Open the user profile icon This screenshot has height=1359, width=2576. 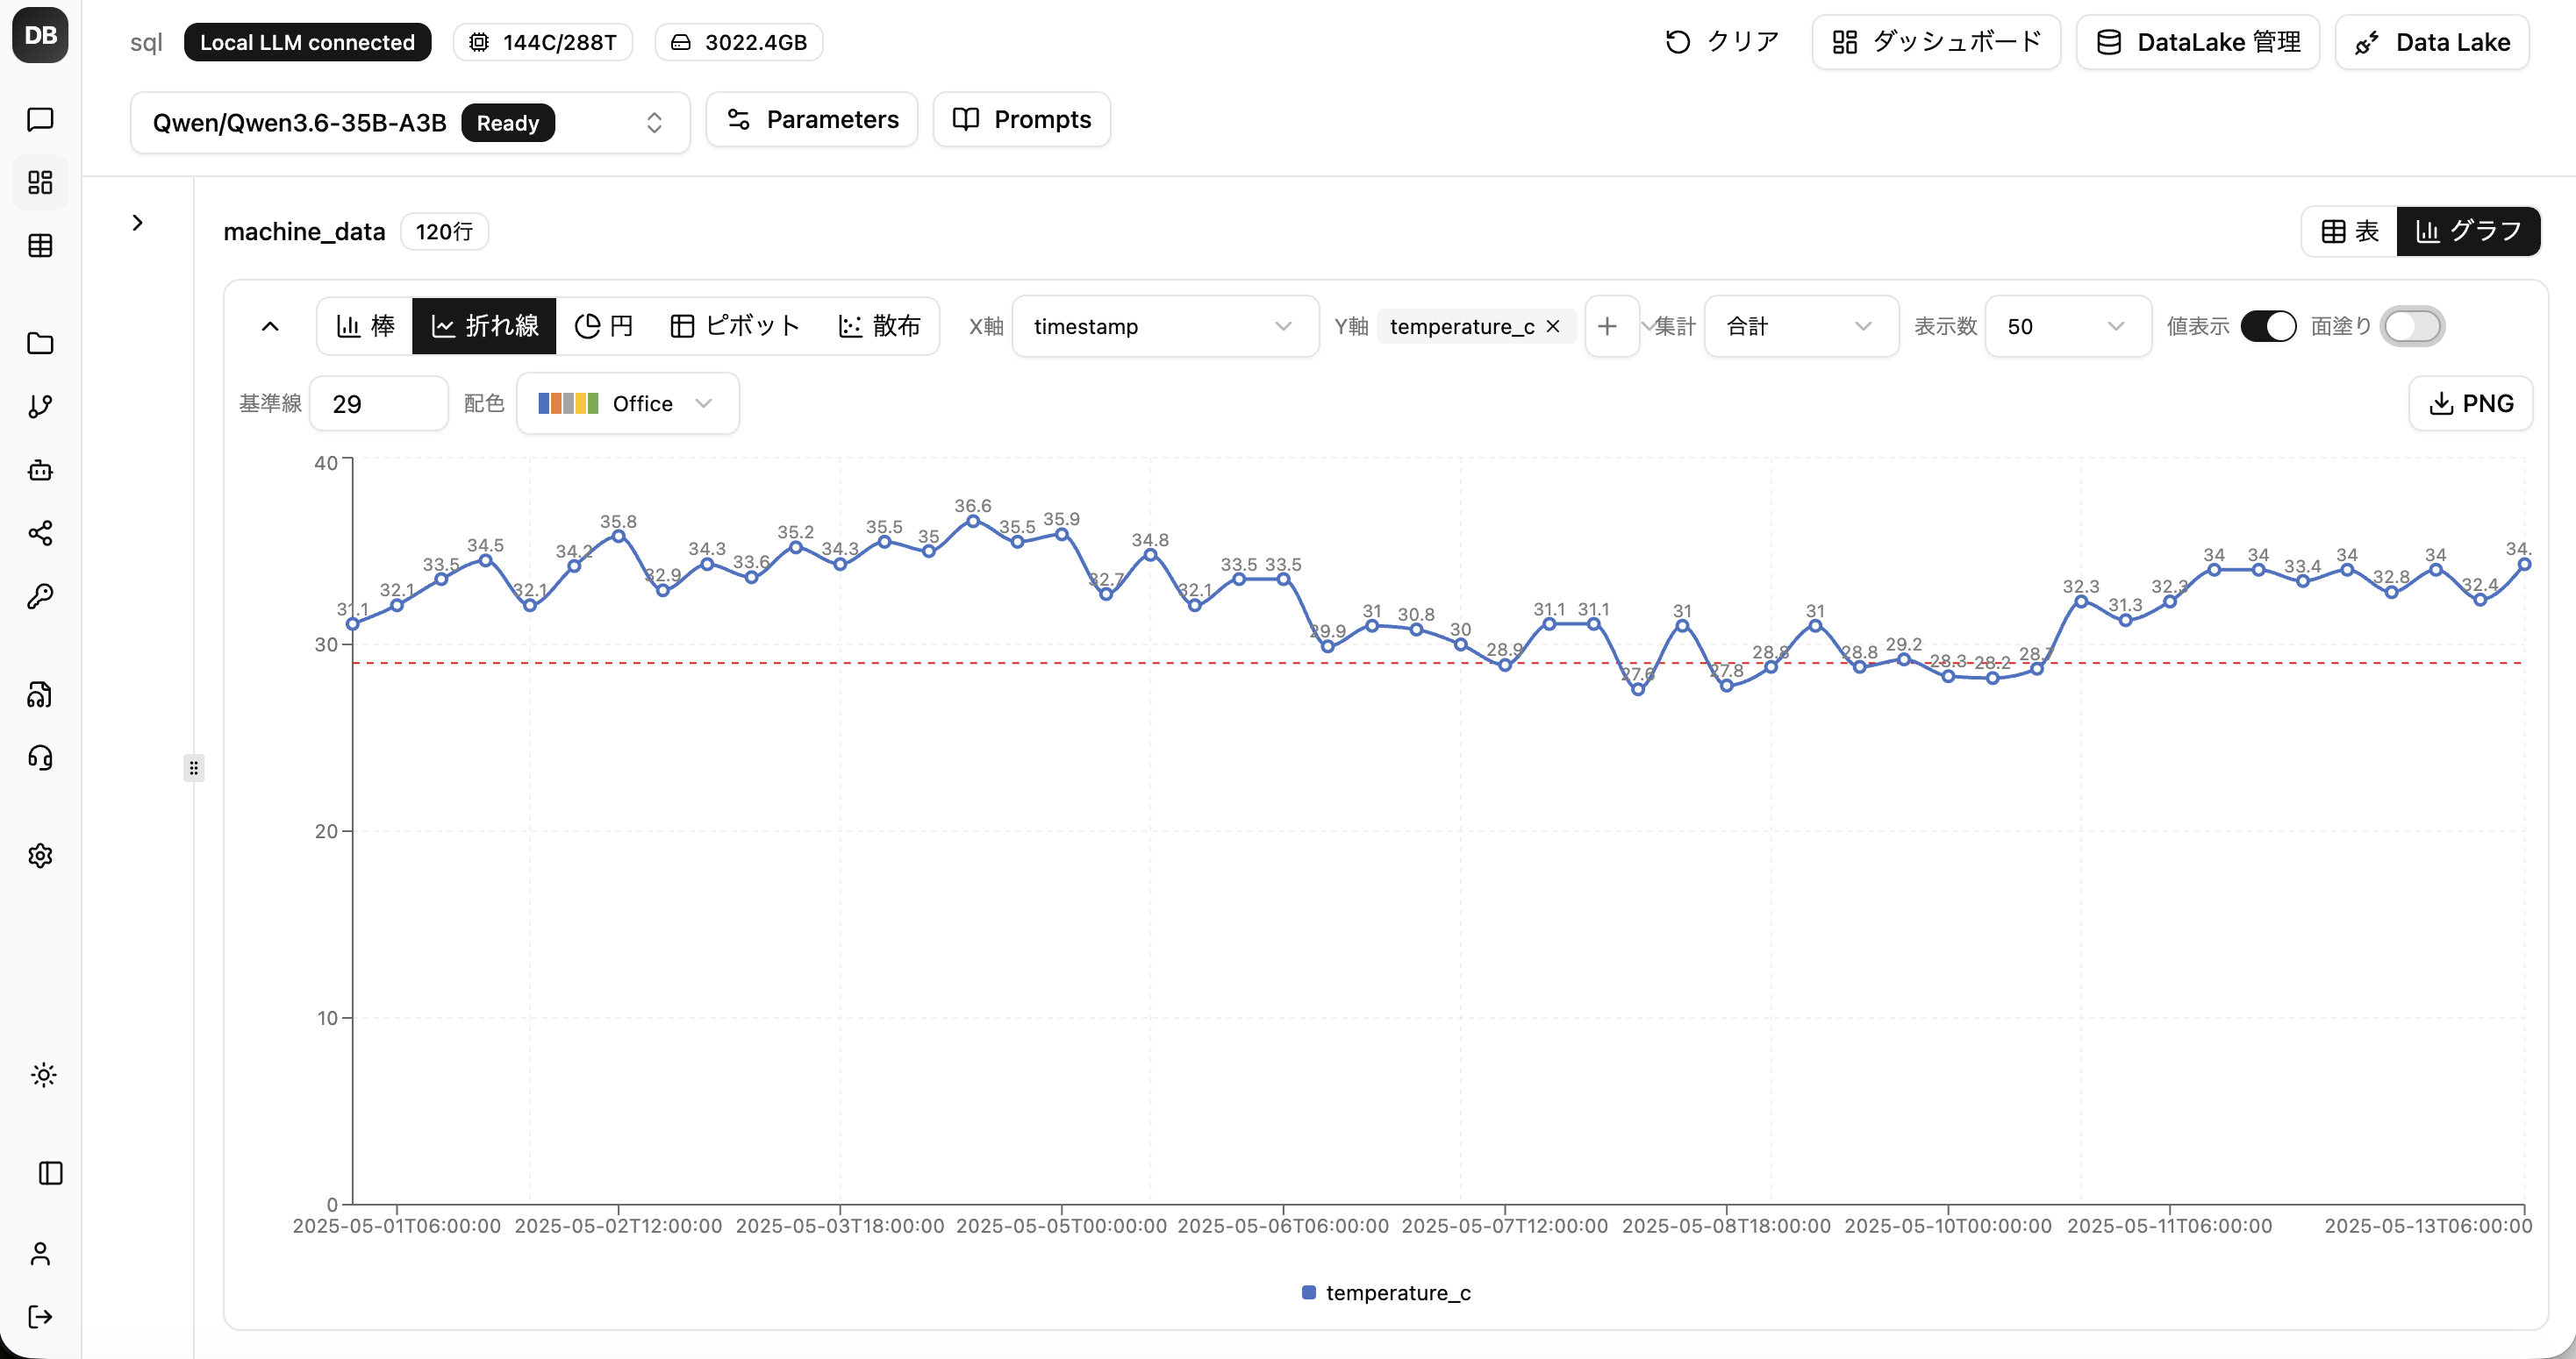point(40,1253)
